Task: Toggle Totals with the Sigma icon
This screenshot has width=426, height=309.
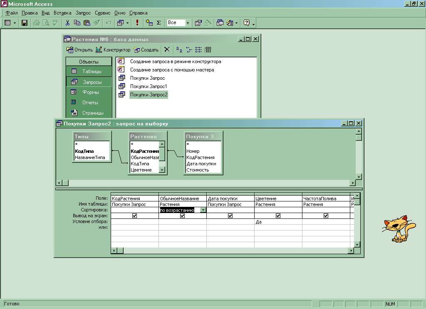Action: (159, 23)
